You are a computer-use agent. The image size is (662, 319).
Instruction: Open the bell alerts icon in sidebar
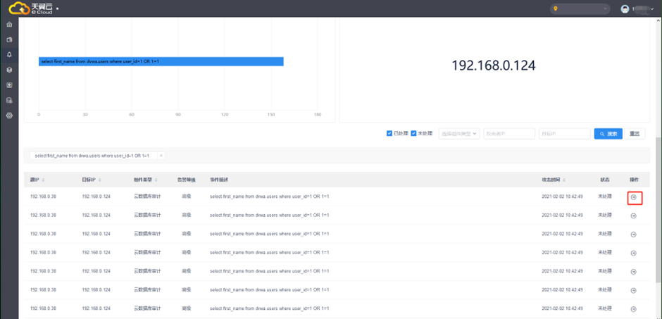[9, 54]
